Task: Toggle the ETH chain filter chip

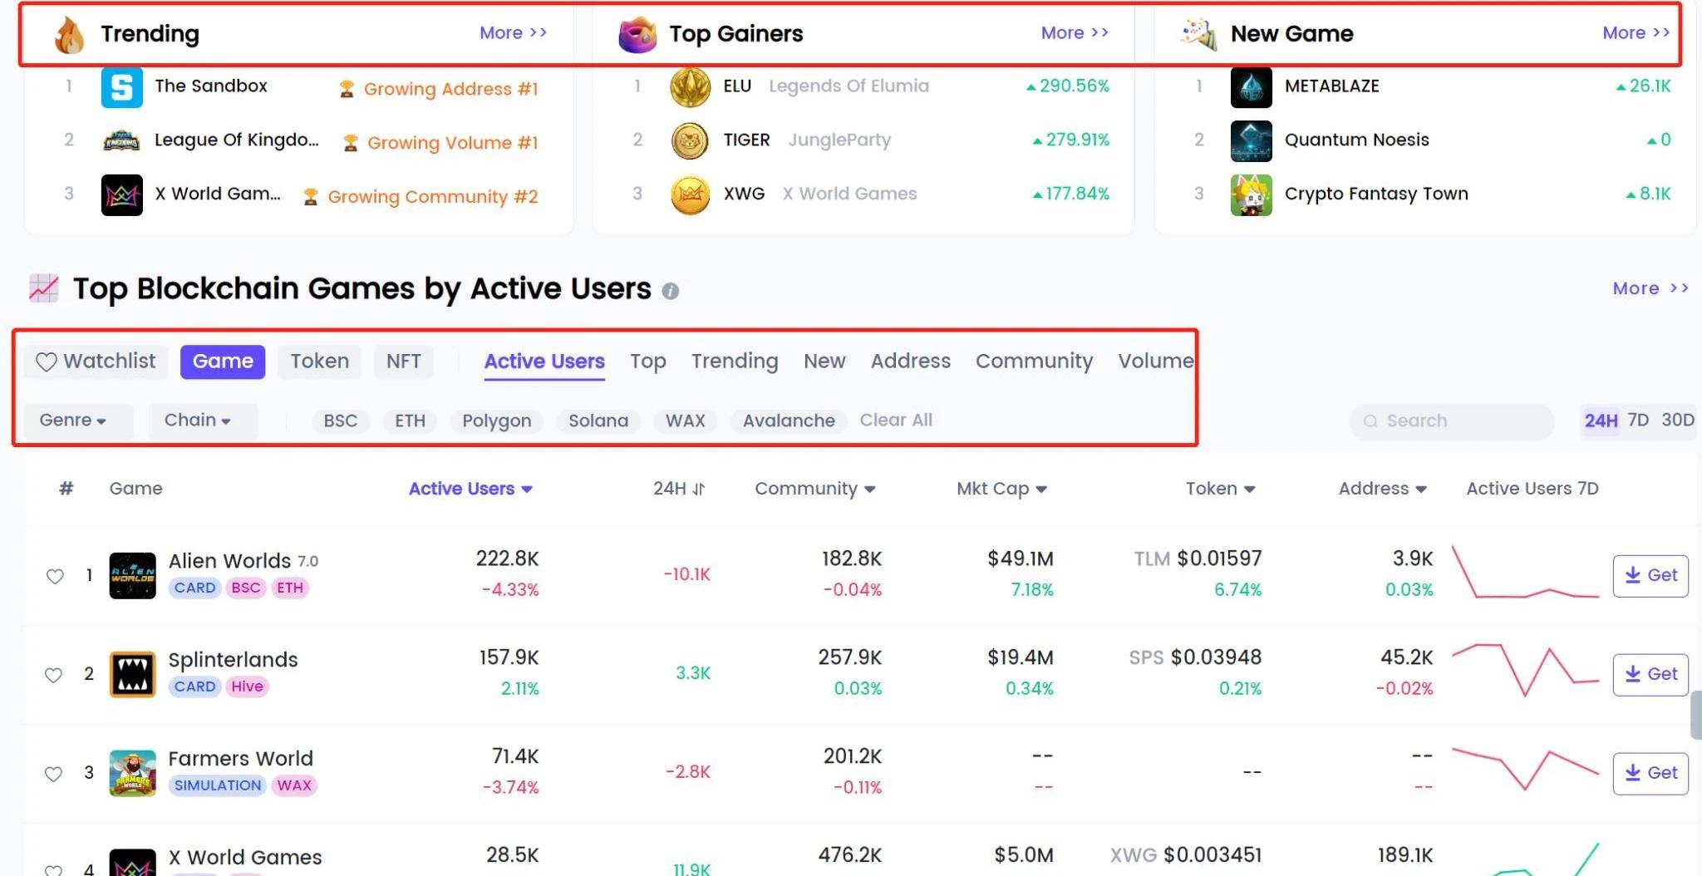Action: pos(410,421)
